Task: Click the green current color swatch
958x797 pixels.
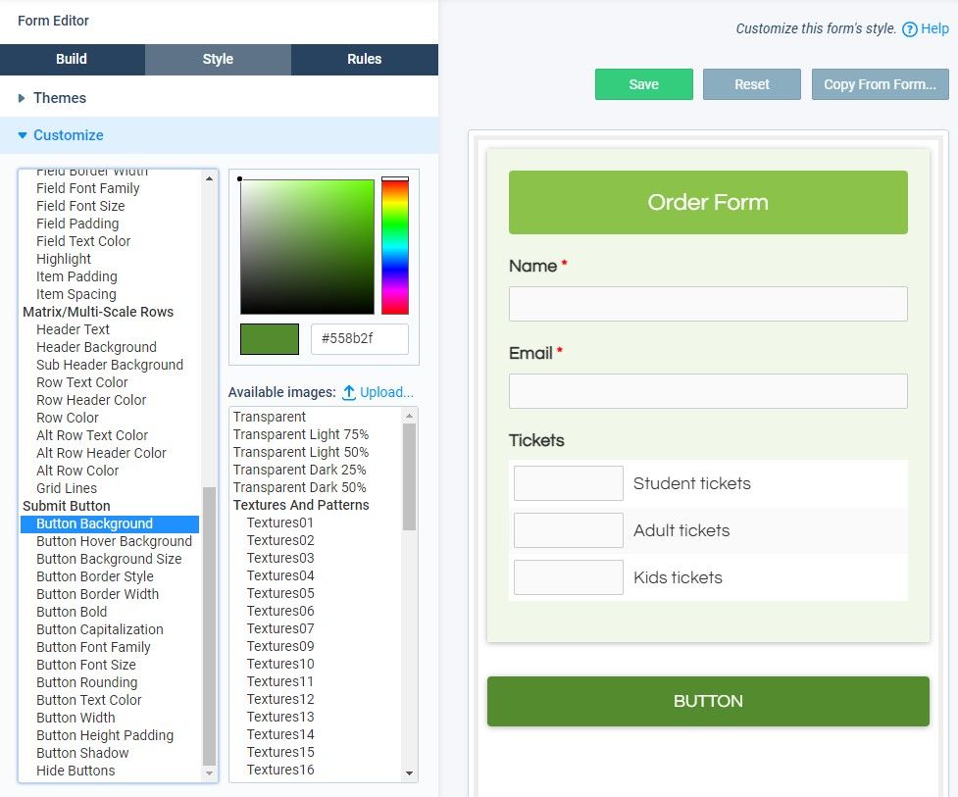Action: pos(270,339)
